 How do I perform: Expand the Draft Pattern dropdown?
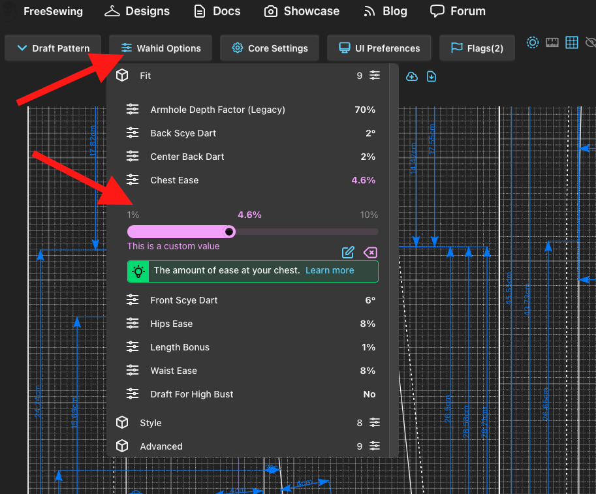[x=53, y=48]
